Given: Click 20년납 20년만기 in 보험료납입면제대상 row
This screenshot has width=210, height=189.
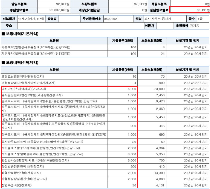Looking at the screenshot, I should (x=196, y=77).
